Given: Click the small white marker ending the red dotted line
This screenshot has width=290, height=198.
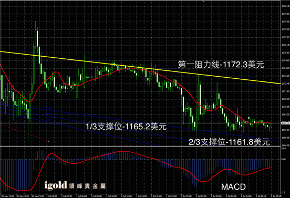Looking at the screenshot, I should point(49,141).
